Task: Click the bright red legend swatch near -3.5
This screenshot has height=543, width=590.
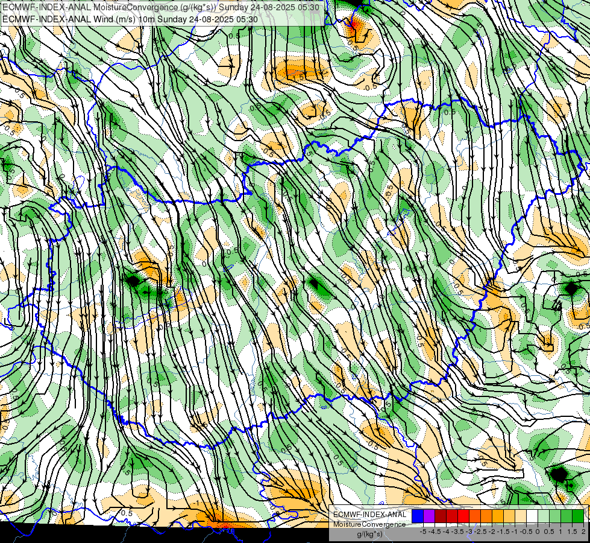Action: coord(463,516)
